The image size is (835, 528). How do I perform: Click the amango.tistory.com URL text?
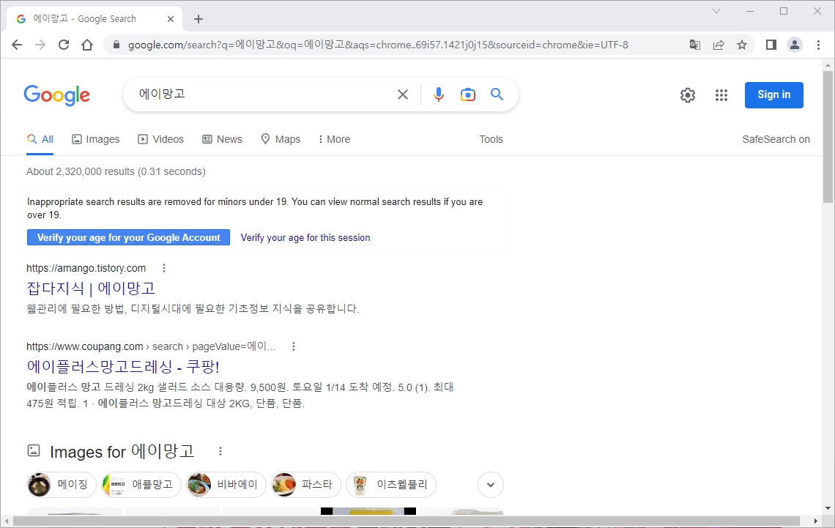pyautogui.click(x=86, y=268)
